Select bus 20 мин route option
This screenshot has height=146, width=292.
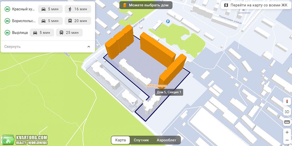pos(78,21)
